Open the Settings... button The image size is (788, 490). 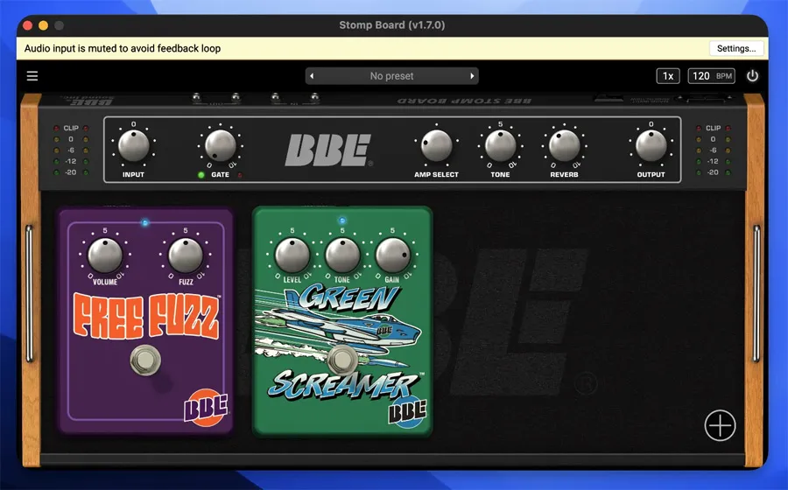coord(735,48)
